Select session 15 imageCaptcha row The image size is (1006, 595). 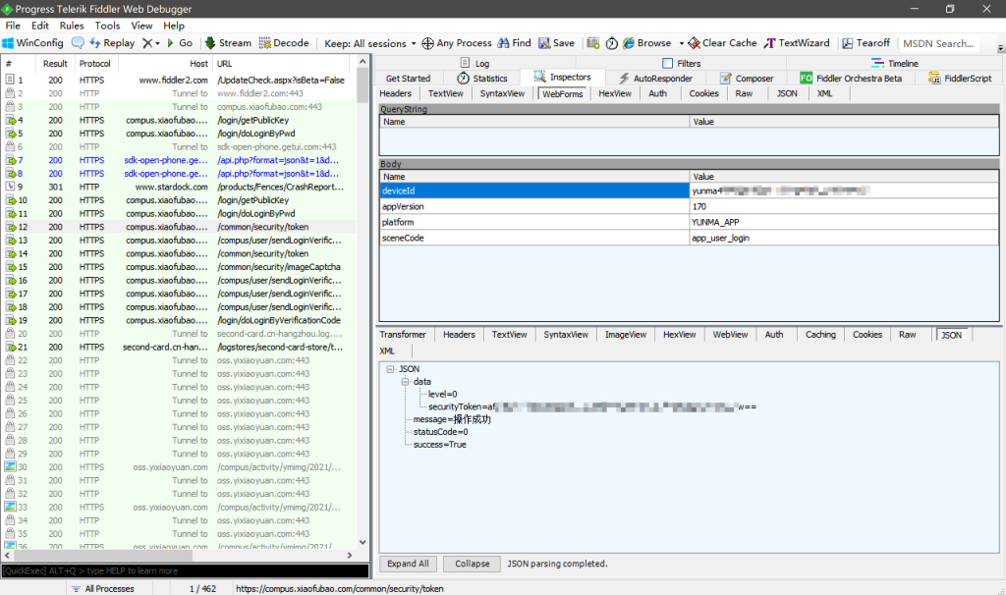[x=179, y=267]
